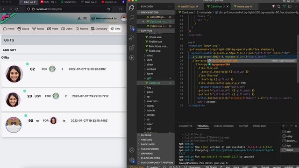Open Manage gear in VS Code activity bar

pyautogui.click(x=132, y=160)
